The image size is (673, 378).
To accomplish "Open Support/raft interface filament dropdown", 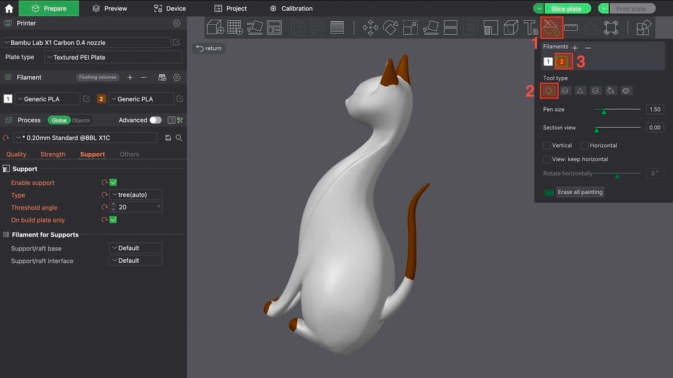I will [x=136, y=260].
